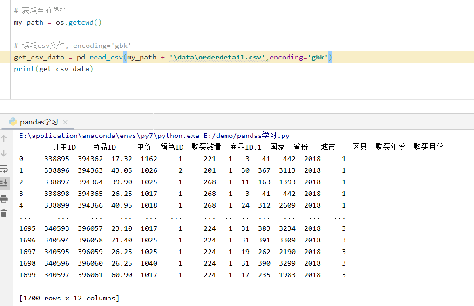Click the '\data\orderdetail.csv' string literal
This screenshot has height=306, width=474.
(x=217, y=57)
